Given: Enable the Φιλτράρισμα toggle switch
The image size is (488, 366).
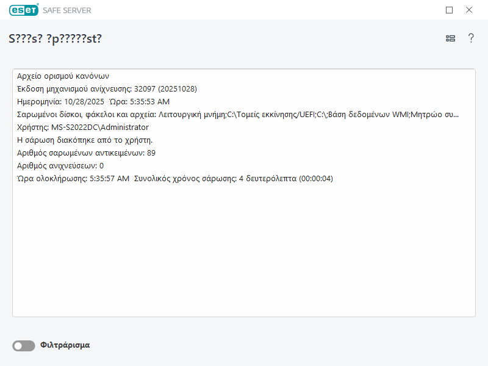Looking at the screenshot, I should click(x=24, y=346).
